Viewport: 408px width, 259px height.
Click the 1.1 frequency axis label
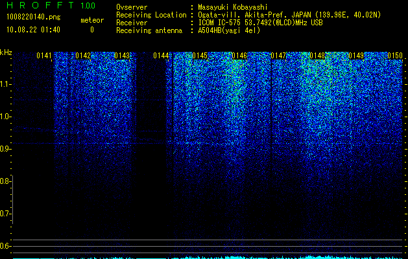point(5,84)
